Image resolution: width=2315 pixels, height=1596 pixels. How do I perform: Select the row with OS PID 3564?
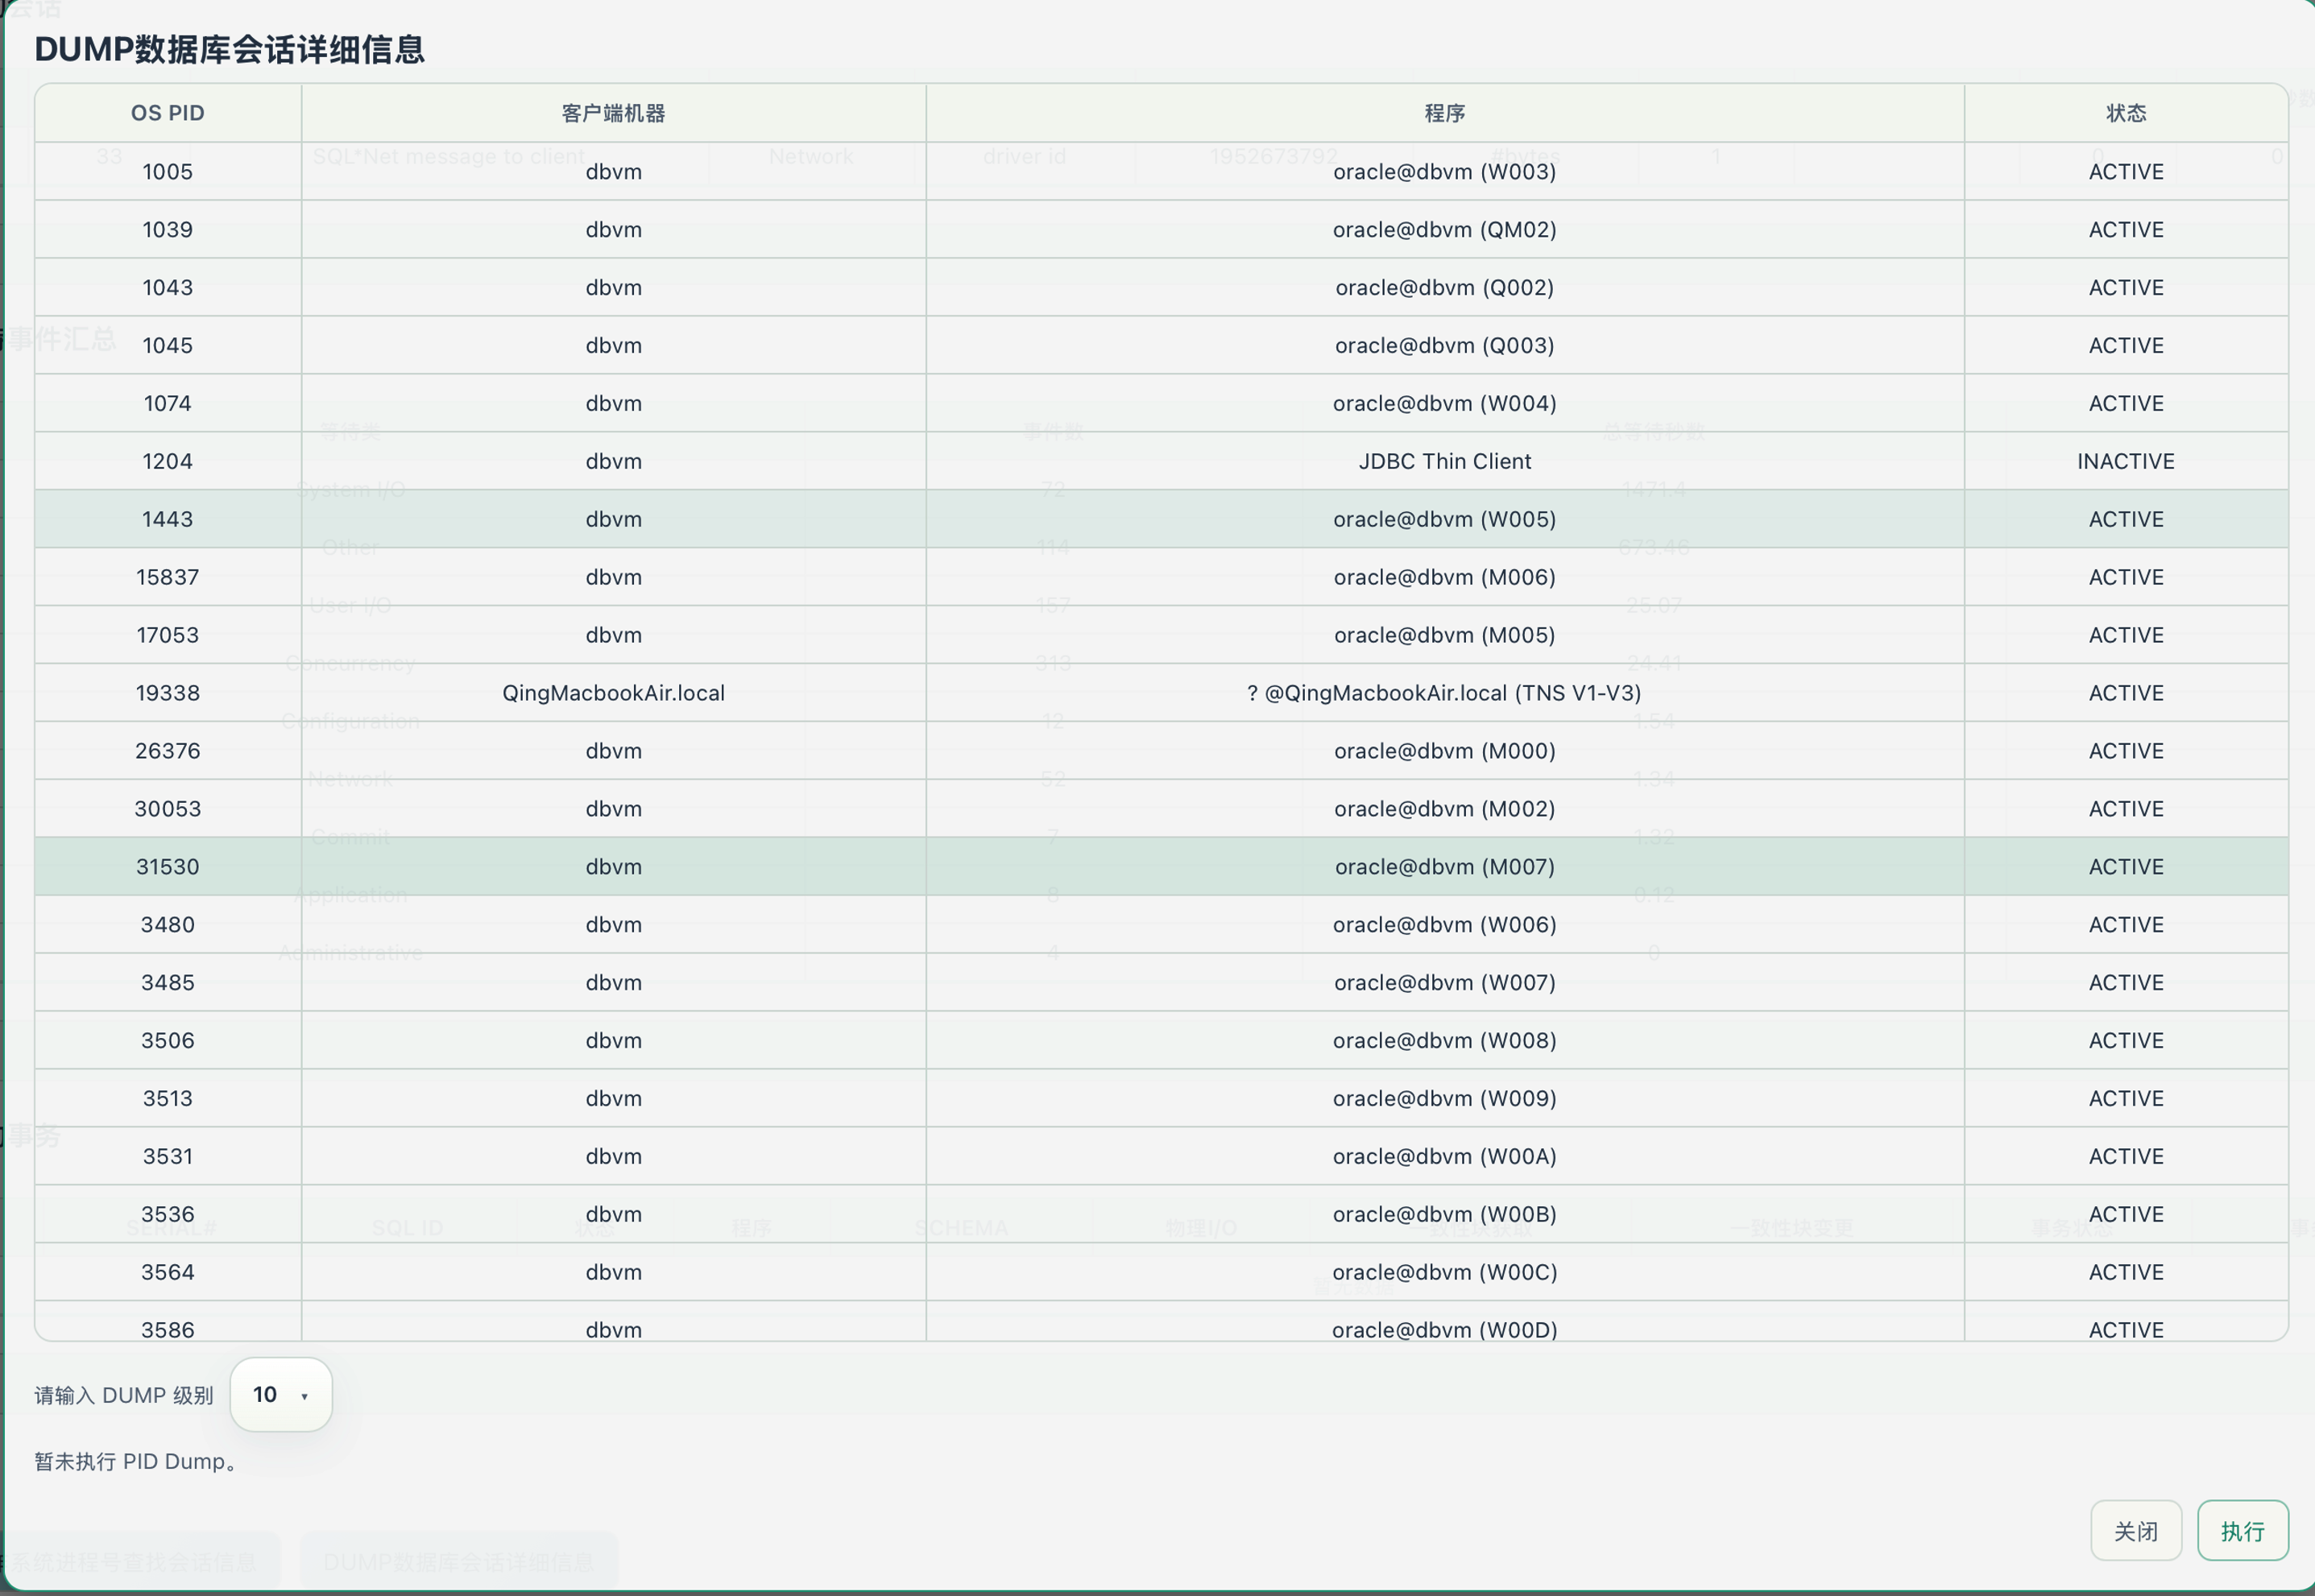coord(1161,1273)
